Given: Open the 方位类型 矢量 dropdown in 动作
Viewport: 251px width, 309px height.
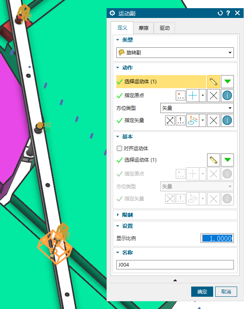Looking at the screenshot, I should [197, 108].
